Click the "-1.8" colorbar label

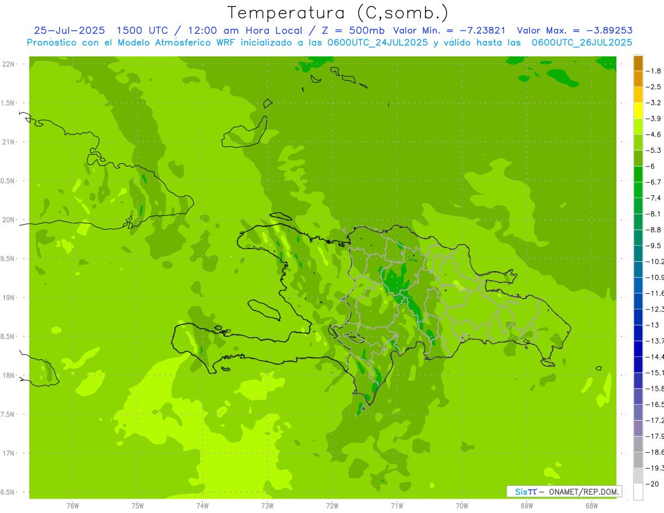655,71
